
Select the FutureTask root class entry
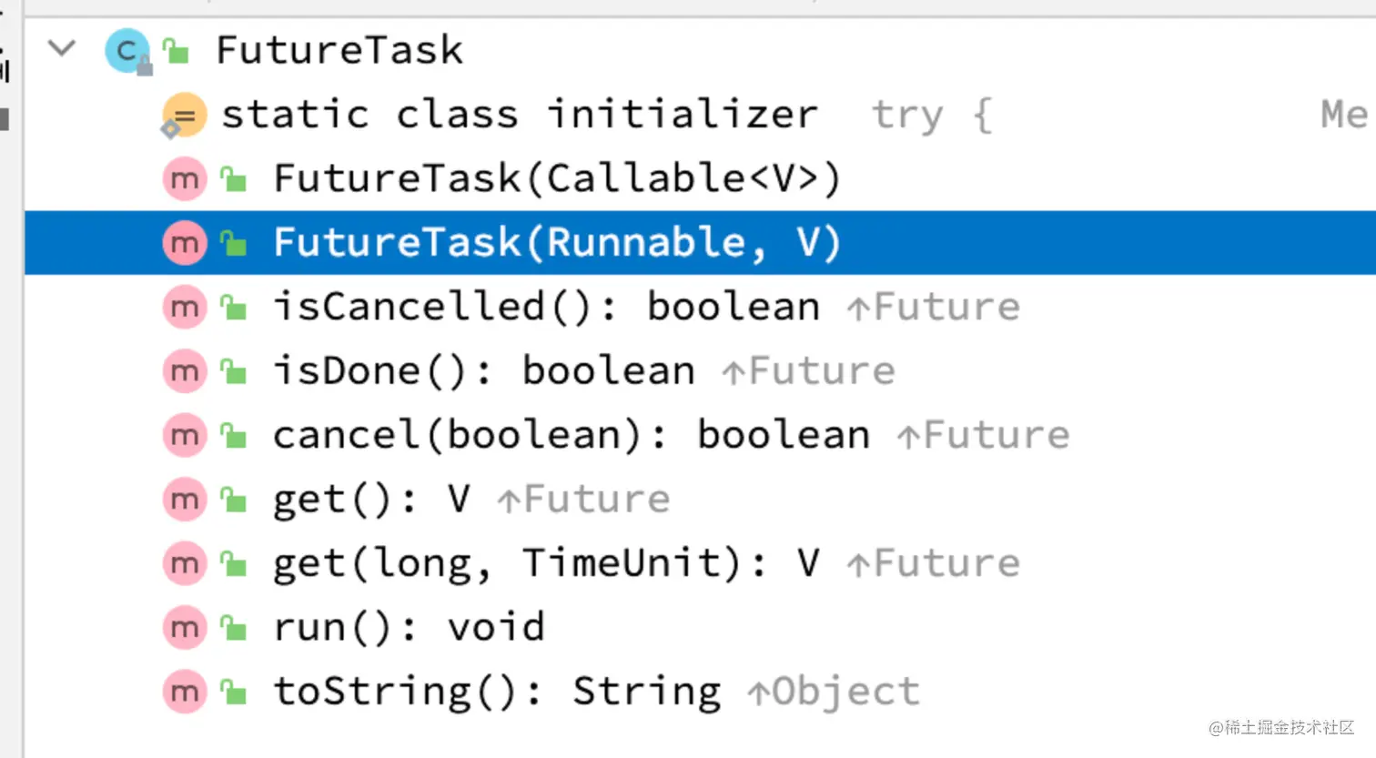coord(339,50)
